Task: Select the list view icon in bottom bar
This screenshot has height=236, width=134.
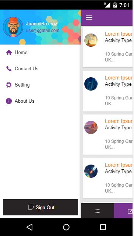Action: point(98,211)
